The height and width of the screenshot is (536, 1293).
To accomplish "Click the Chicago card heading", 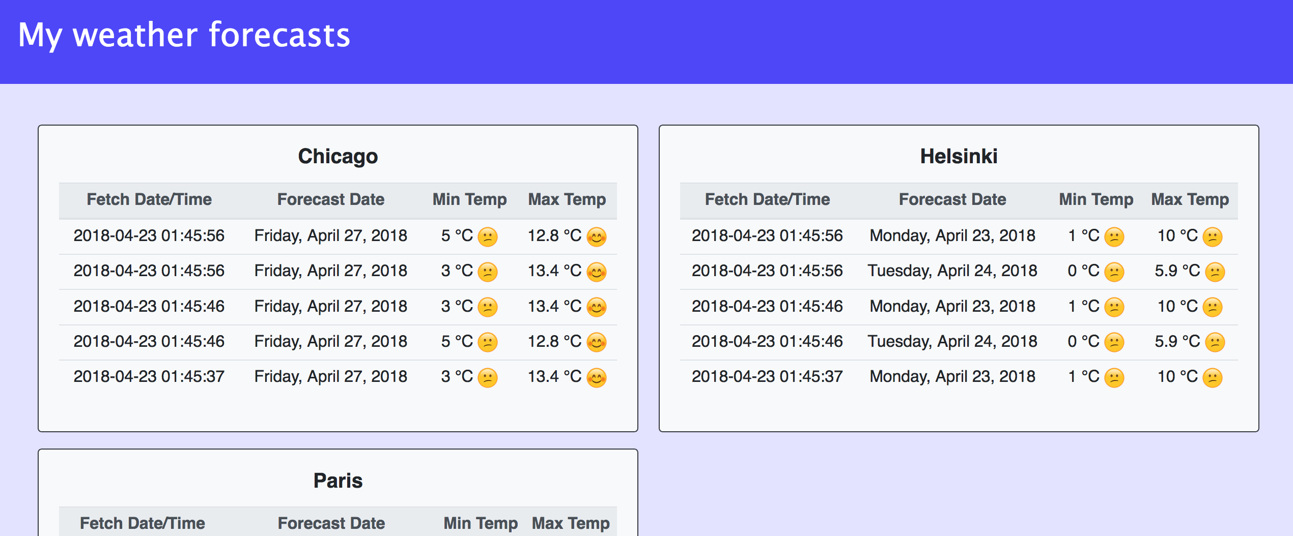I will click(x=338, y=156).
